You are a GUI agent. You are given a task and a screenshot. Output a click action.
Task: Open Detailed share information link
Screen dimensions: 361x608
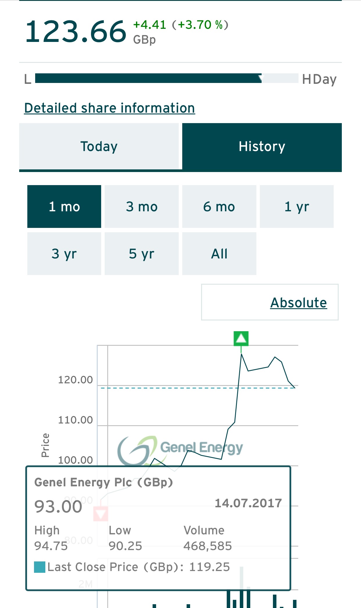coord(110,108)
